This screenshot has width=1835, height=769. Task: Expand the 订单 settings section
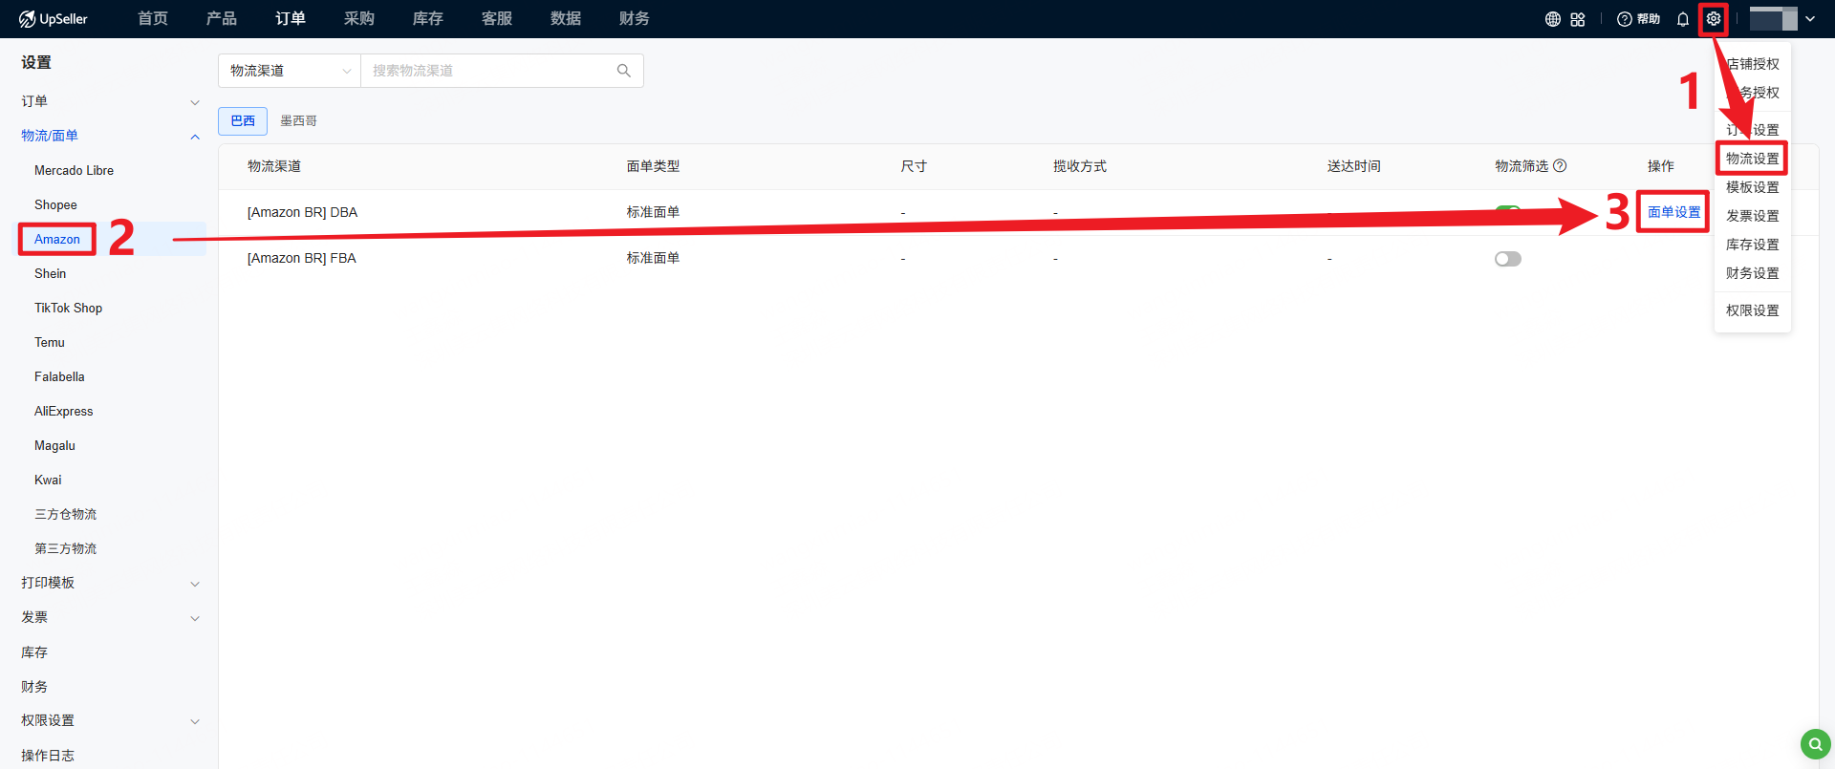[x=195, y=102]
